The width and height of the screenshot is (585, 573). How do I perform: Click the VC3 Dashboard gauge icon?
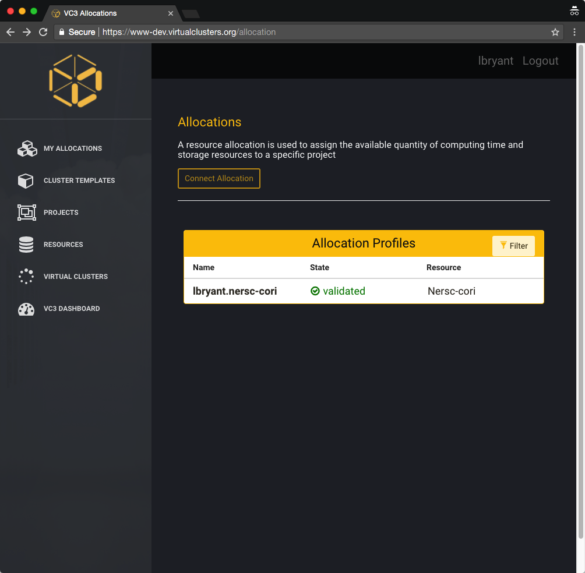point(26,309)
